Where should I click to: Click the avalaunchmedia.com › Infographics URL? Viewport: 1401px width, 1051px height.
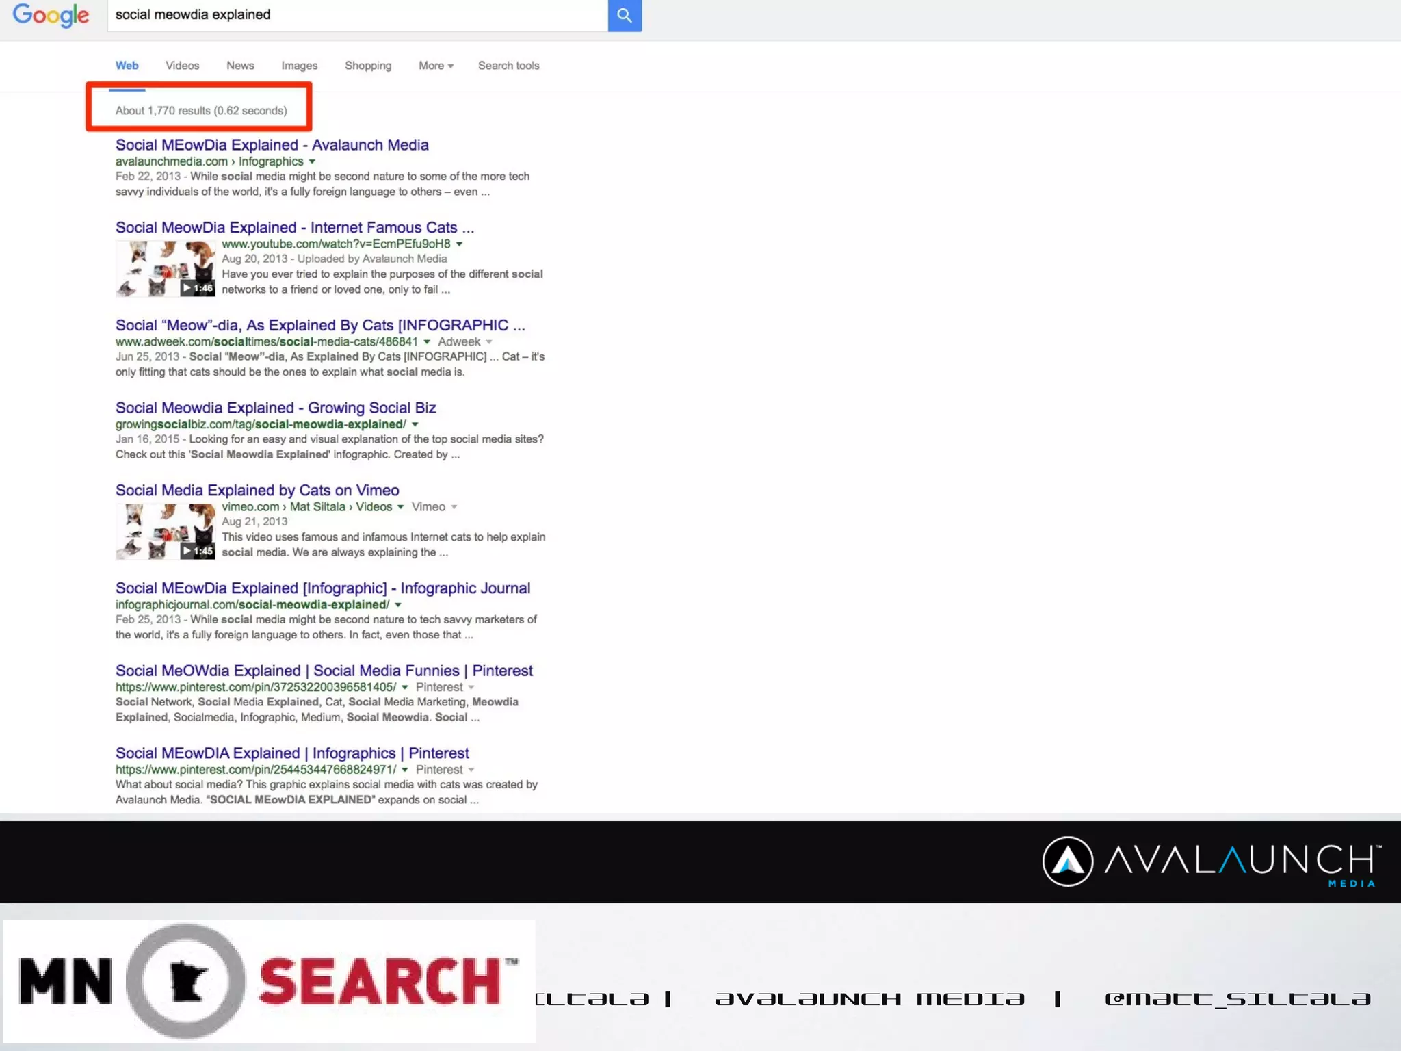[x=209, y=161]
